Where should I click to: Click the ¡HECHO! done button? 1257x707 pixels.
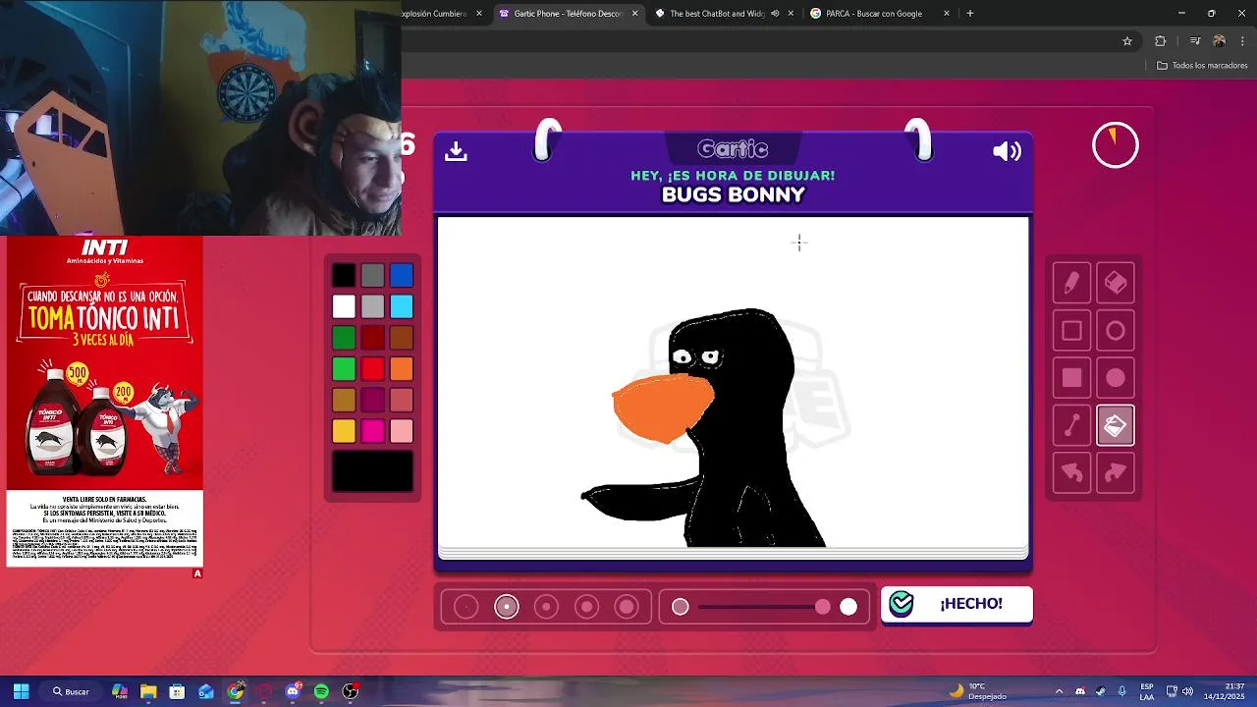coord(956,604)
